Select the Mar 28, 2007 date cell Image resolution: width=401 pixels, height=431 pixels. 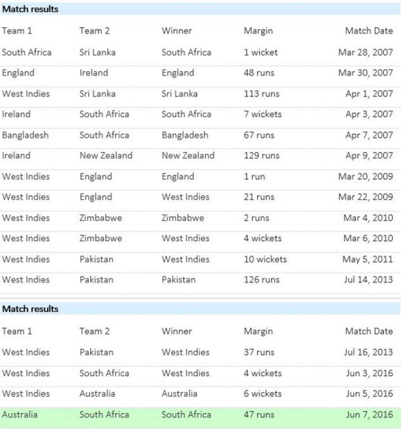point(365,52)
